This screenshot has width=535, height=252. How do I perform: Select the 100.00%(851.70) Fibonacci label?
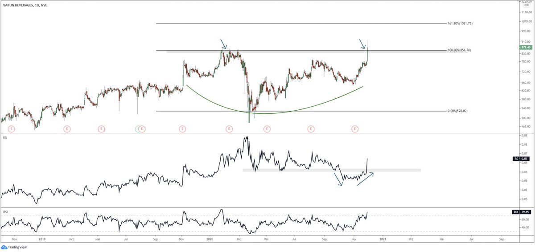pyautogui.click(x=459, y=50)
